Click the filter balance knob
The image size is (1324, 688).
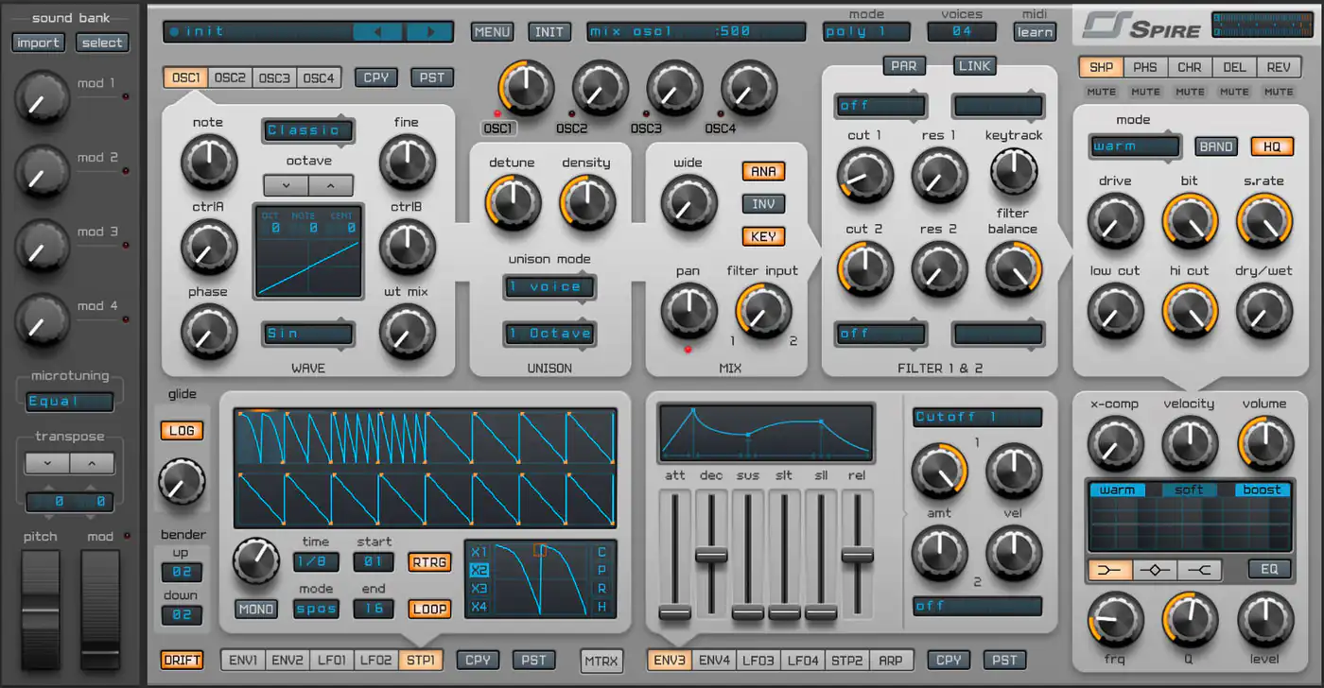click(1013, 269)
